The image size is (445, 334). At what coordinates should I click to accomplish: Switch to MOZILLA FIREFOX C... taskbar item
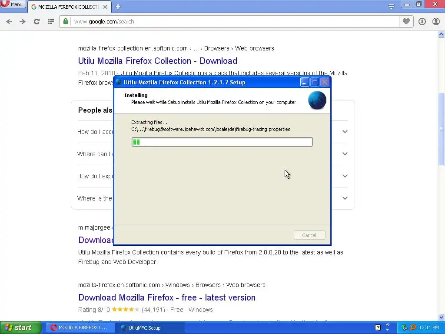(80, 327)
